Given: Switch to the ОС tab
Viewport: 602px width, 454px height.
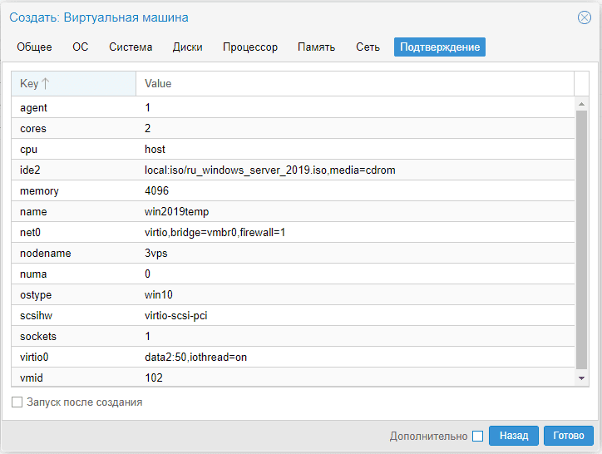Looking at the screenshot, I should [81, 47].
